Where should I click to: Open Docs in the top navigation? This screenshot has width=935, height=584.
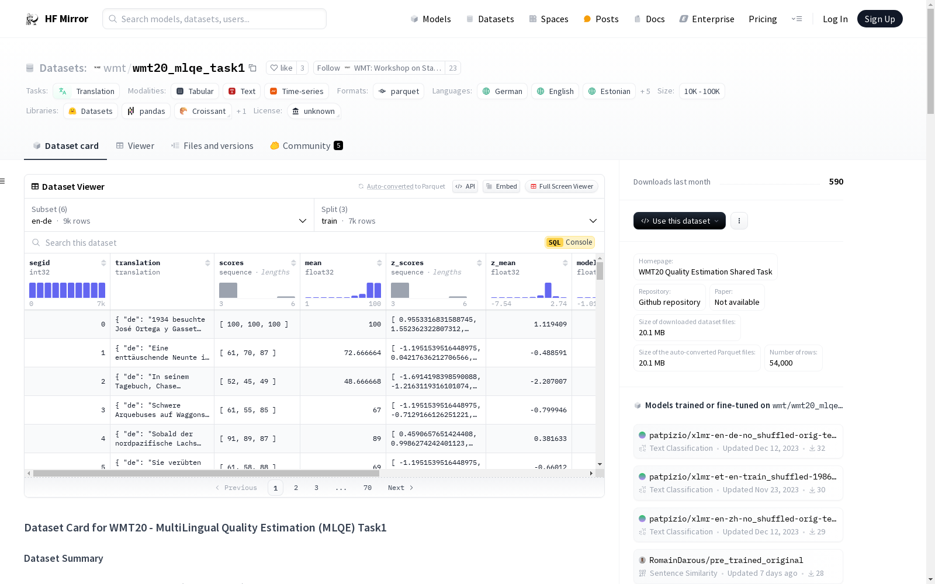click(649, 19)
